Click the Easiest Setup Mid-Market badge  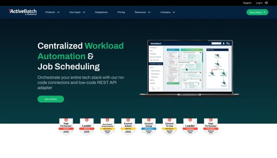click(149, 127)
